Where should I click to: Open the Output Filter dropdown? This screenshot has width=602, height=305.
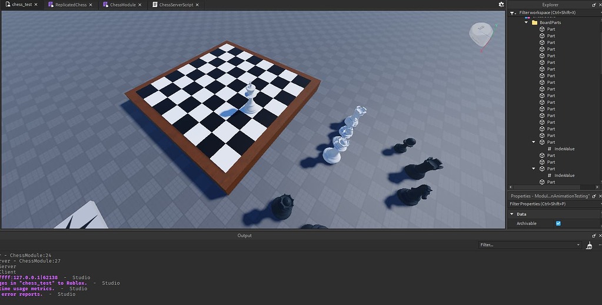(530, 245)
